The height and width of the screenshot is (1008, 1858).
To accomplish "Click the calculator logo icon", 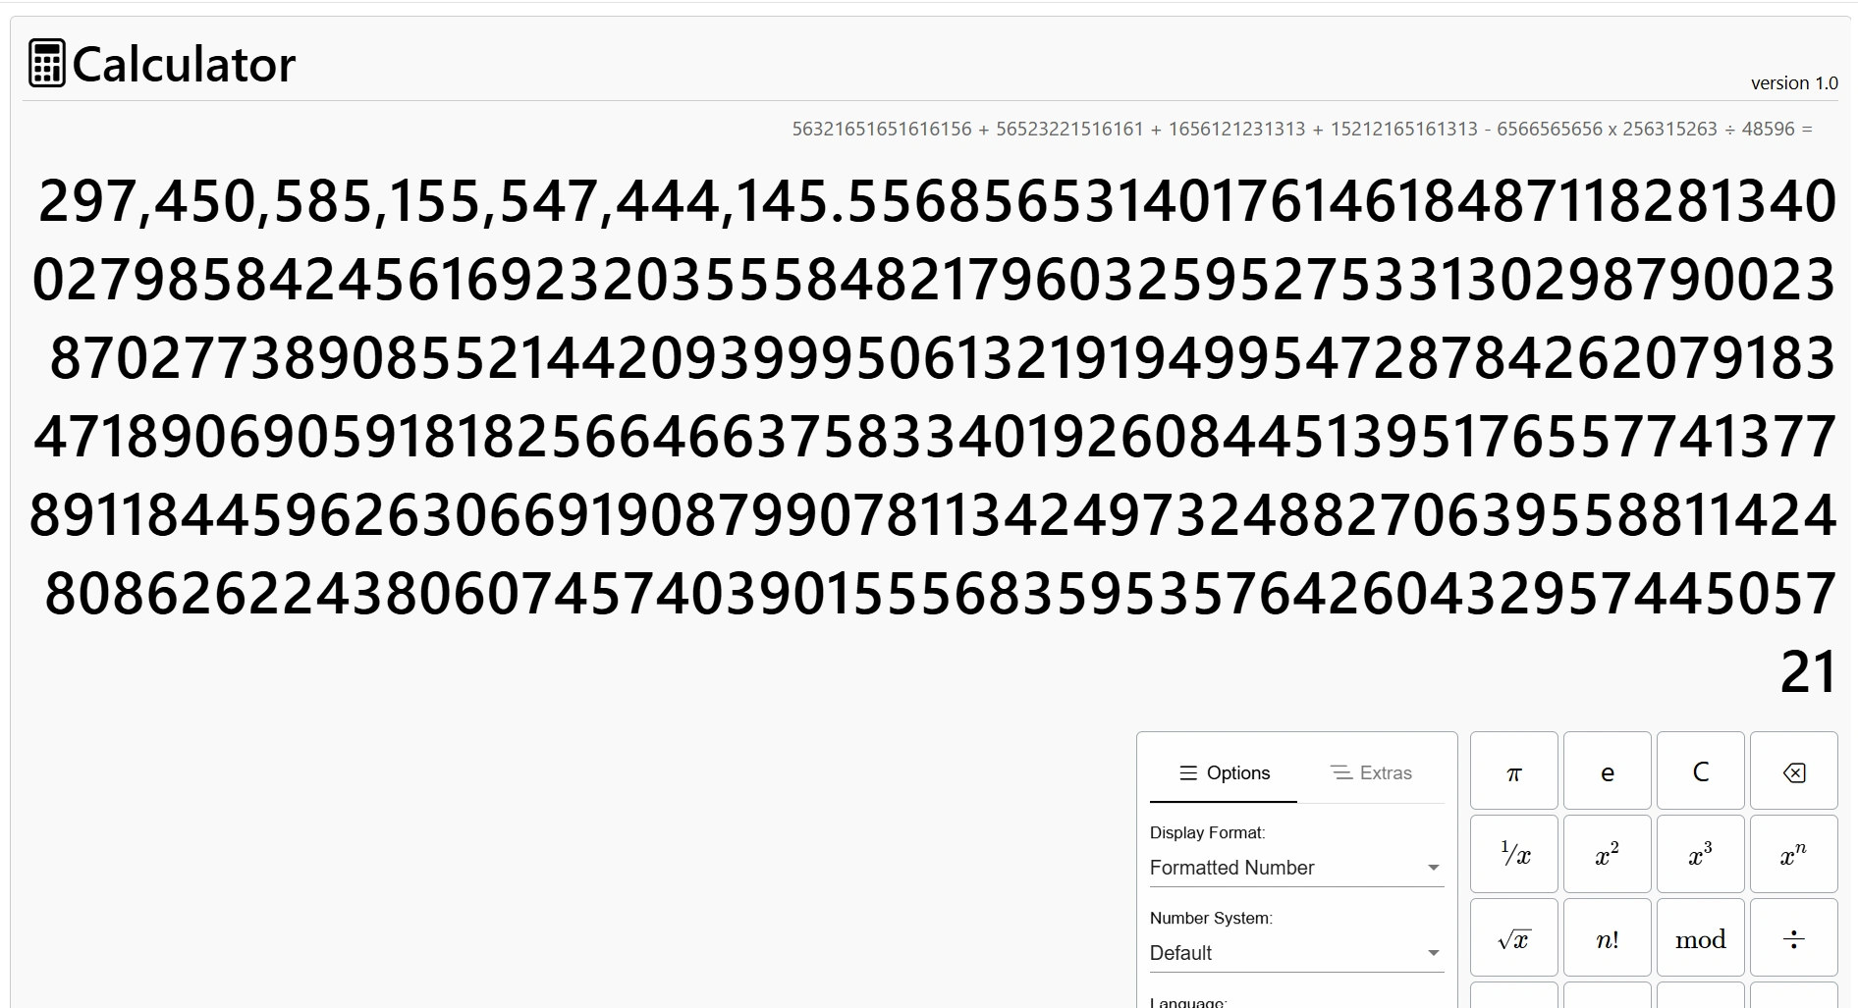I will (x=47, y=64).
